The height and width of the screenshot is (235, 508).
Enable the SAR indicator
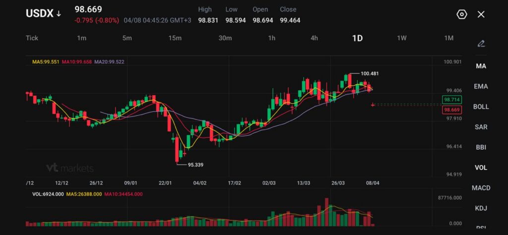click(x=481, y=127)
